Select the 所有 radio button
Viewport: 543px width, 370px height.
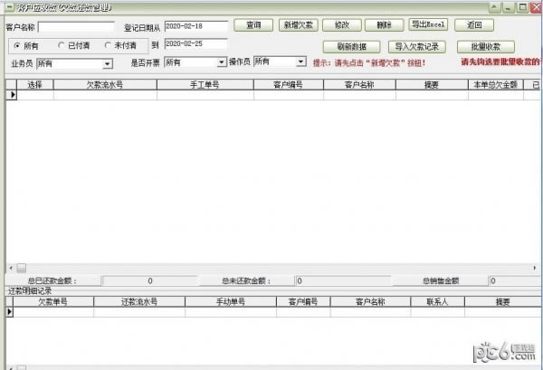pos(18,44)
